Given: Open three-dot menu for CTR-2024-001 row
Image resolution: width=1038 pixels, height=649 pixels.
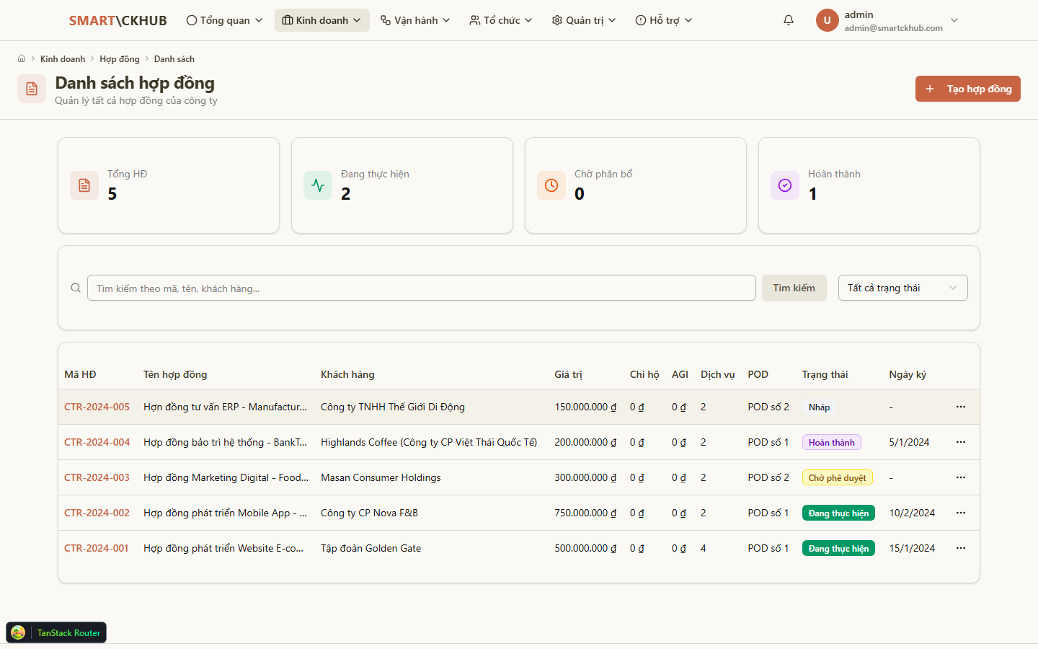Looking at the screenshot, I should click(960, 548).
